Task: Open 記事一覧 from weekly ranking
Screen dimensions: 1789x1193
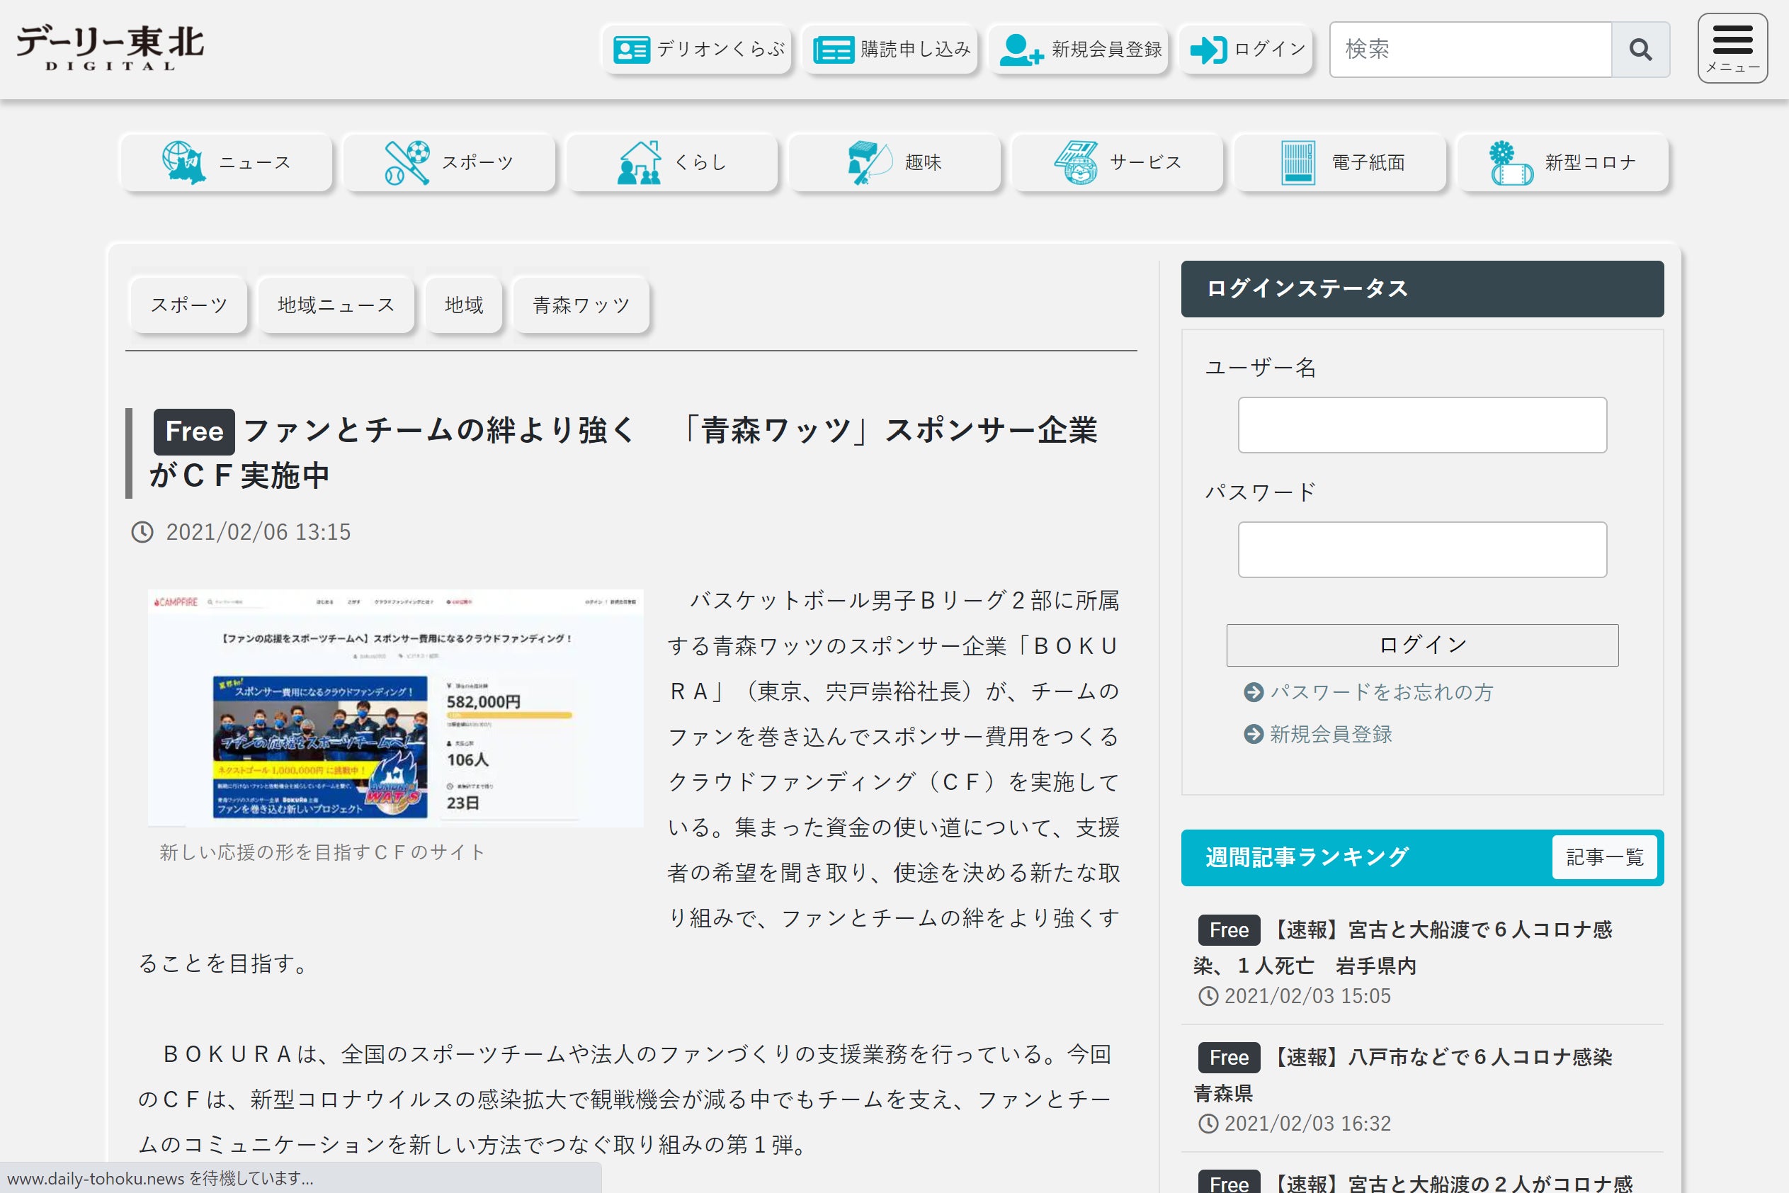Action: 1604,856
